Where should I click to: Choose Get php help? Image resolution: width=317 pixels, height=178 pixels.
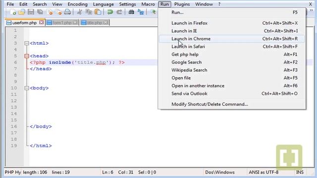tap(232, 54)
